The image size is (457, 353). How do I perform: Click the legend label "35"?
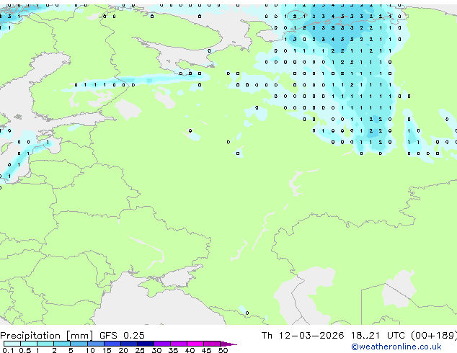coord(173,350)
